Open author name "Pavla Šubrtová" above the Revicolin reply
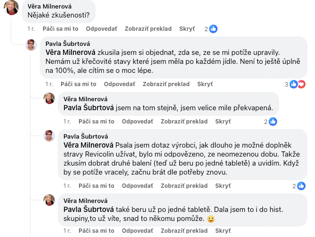This screenshot has height=237, width=315. tap(85, 136)
